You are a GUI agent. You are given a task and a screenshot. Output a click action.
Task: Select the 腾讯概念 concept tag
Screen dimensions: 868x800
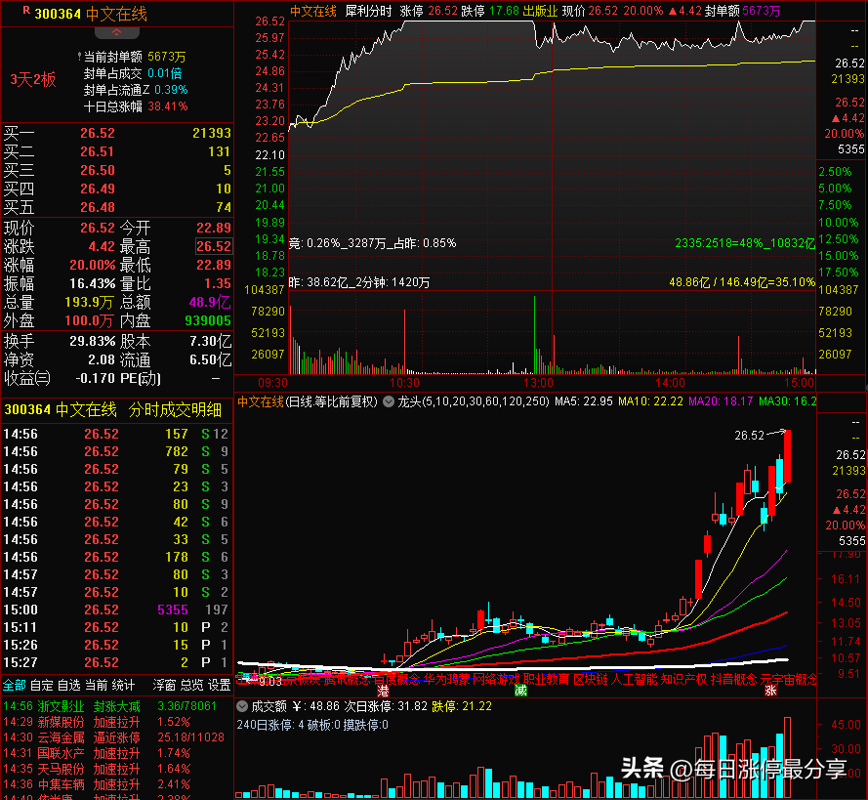point(347,679)
